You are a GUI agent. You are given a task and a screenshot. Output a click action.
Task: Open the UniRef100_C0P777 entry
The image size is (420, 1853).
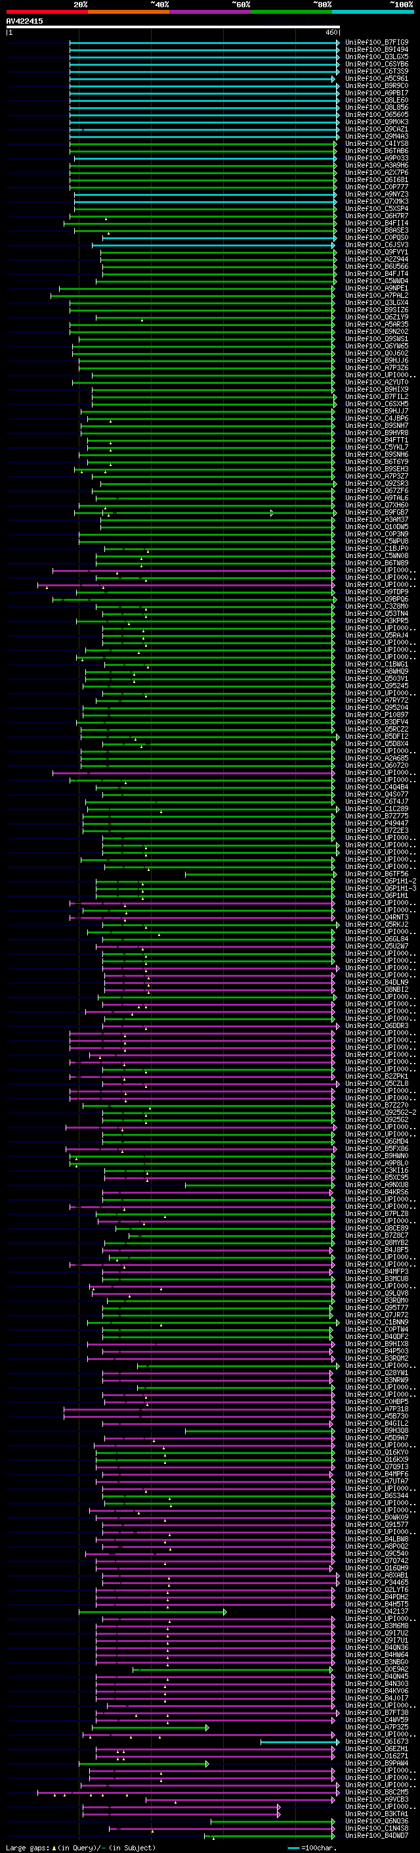click(376, 187)
